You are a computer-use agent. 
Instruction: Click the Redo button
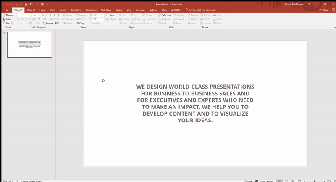(37, 4)
